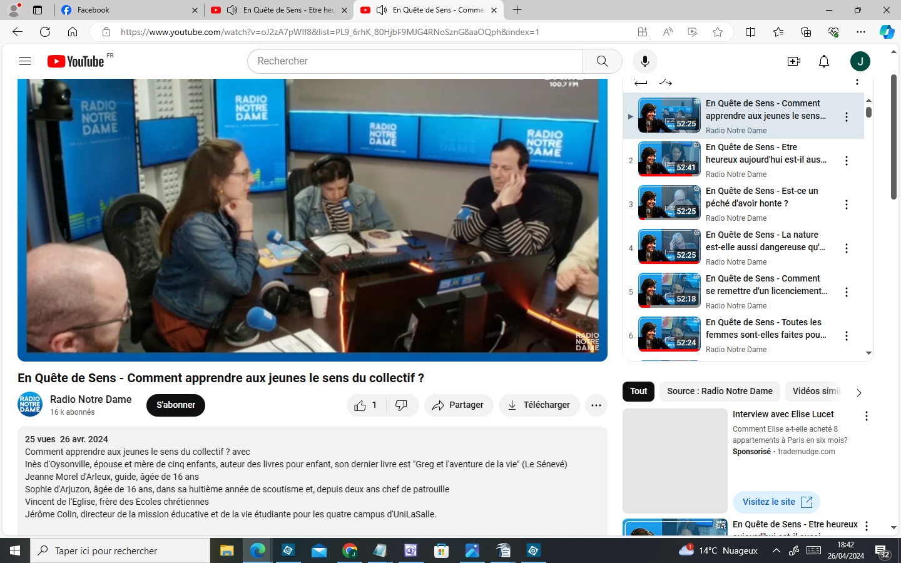
Task: Select the 'Source : Radio Notre Dame' chip
Action: (x=720, y=392)
